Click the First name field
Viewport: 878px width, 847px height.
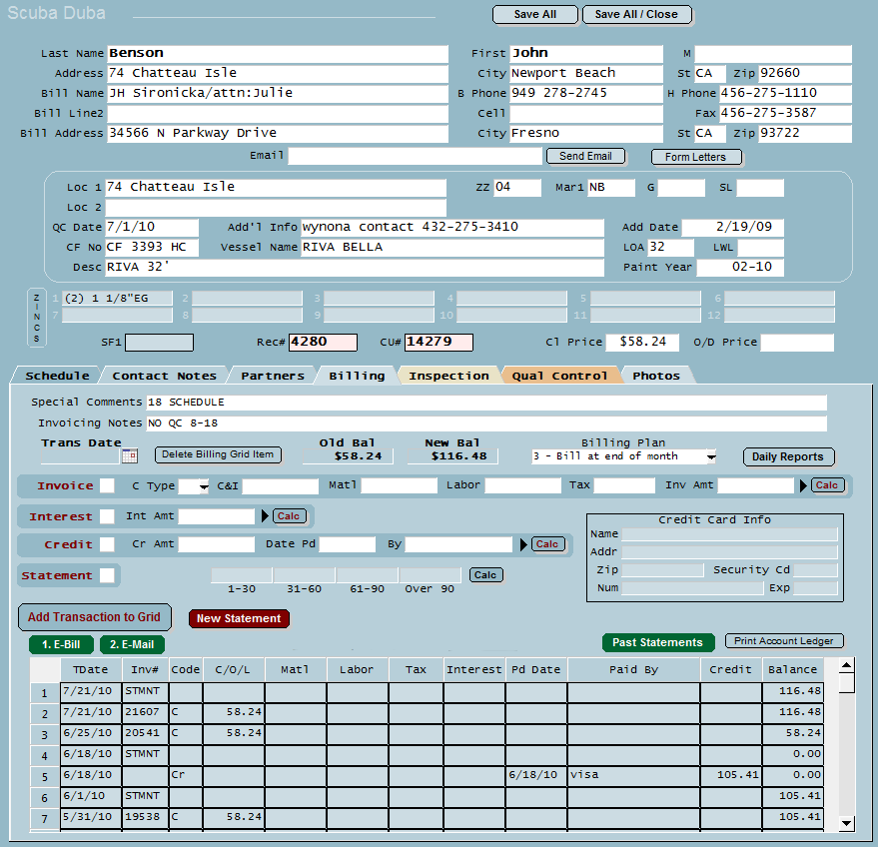(x=586, y=54)
